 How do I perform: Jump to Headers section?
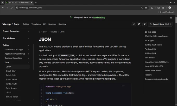[x=148, y=75]
